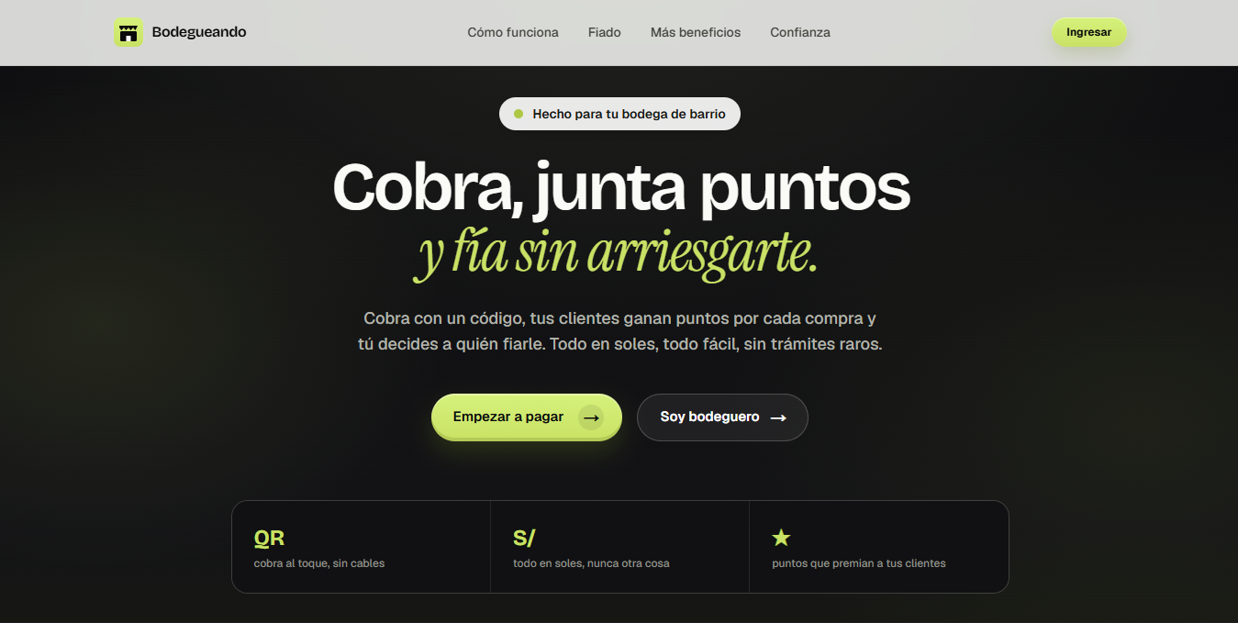Open Más beneficios in the navigation
This screenshot has height=623, width=1238.
point(696,32)
